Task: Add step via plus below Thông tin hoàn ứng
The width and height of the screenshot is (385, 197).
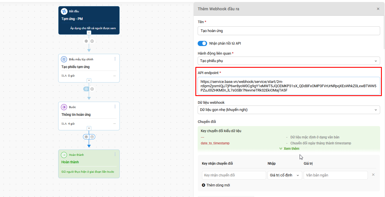Action: click(x=92, y=137)
